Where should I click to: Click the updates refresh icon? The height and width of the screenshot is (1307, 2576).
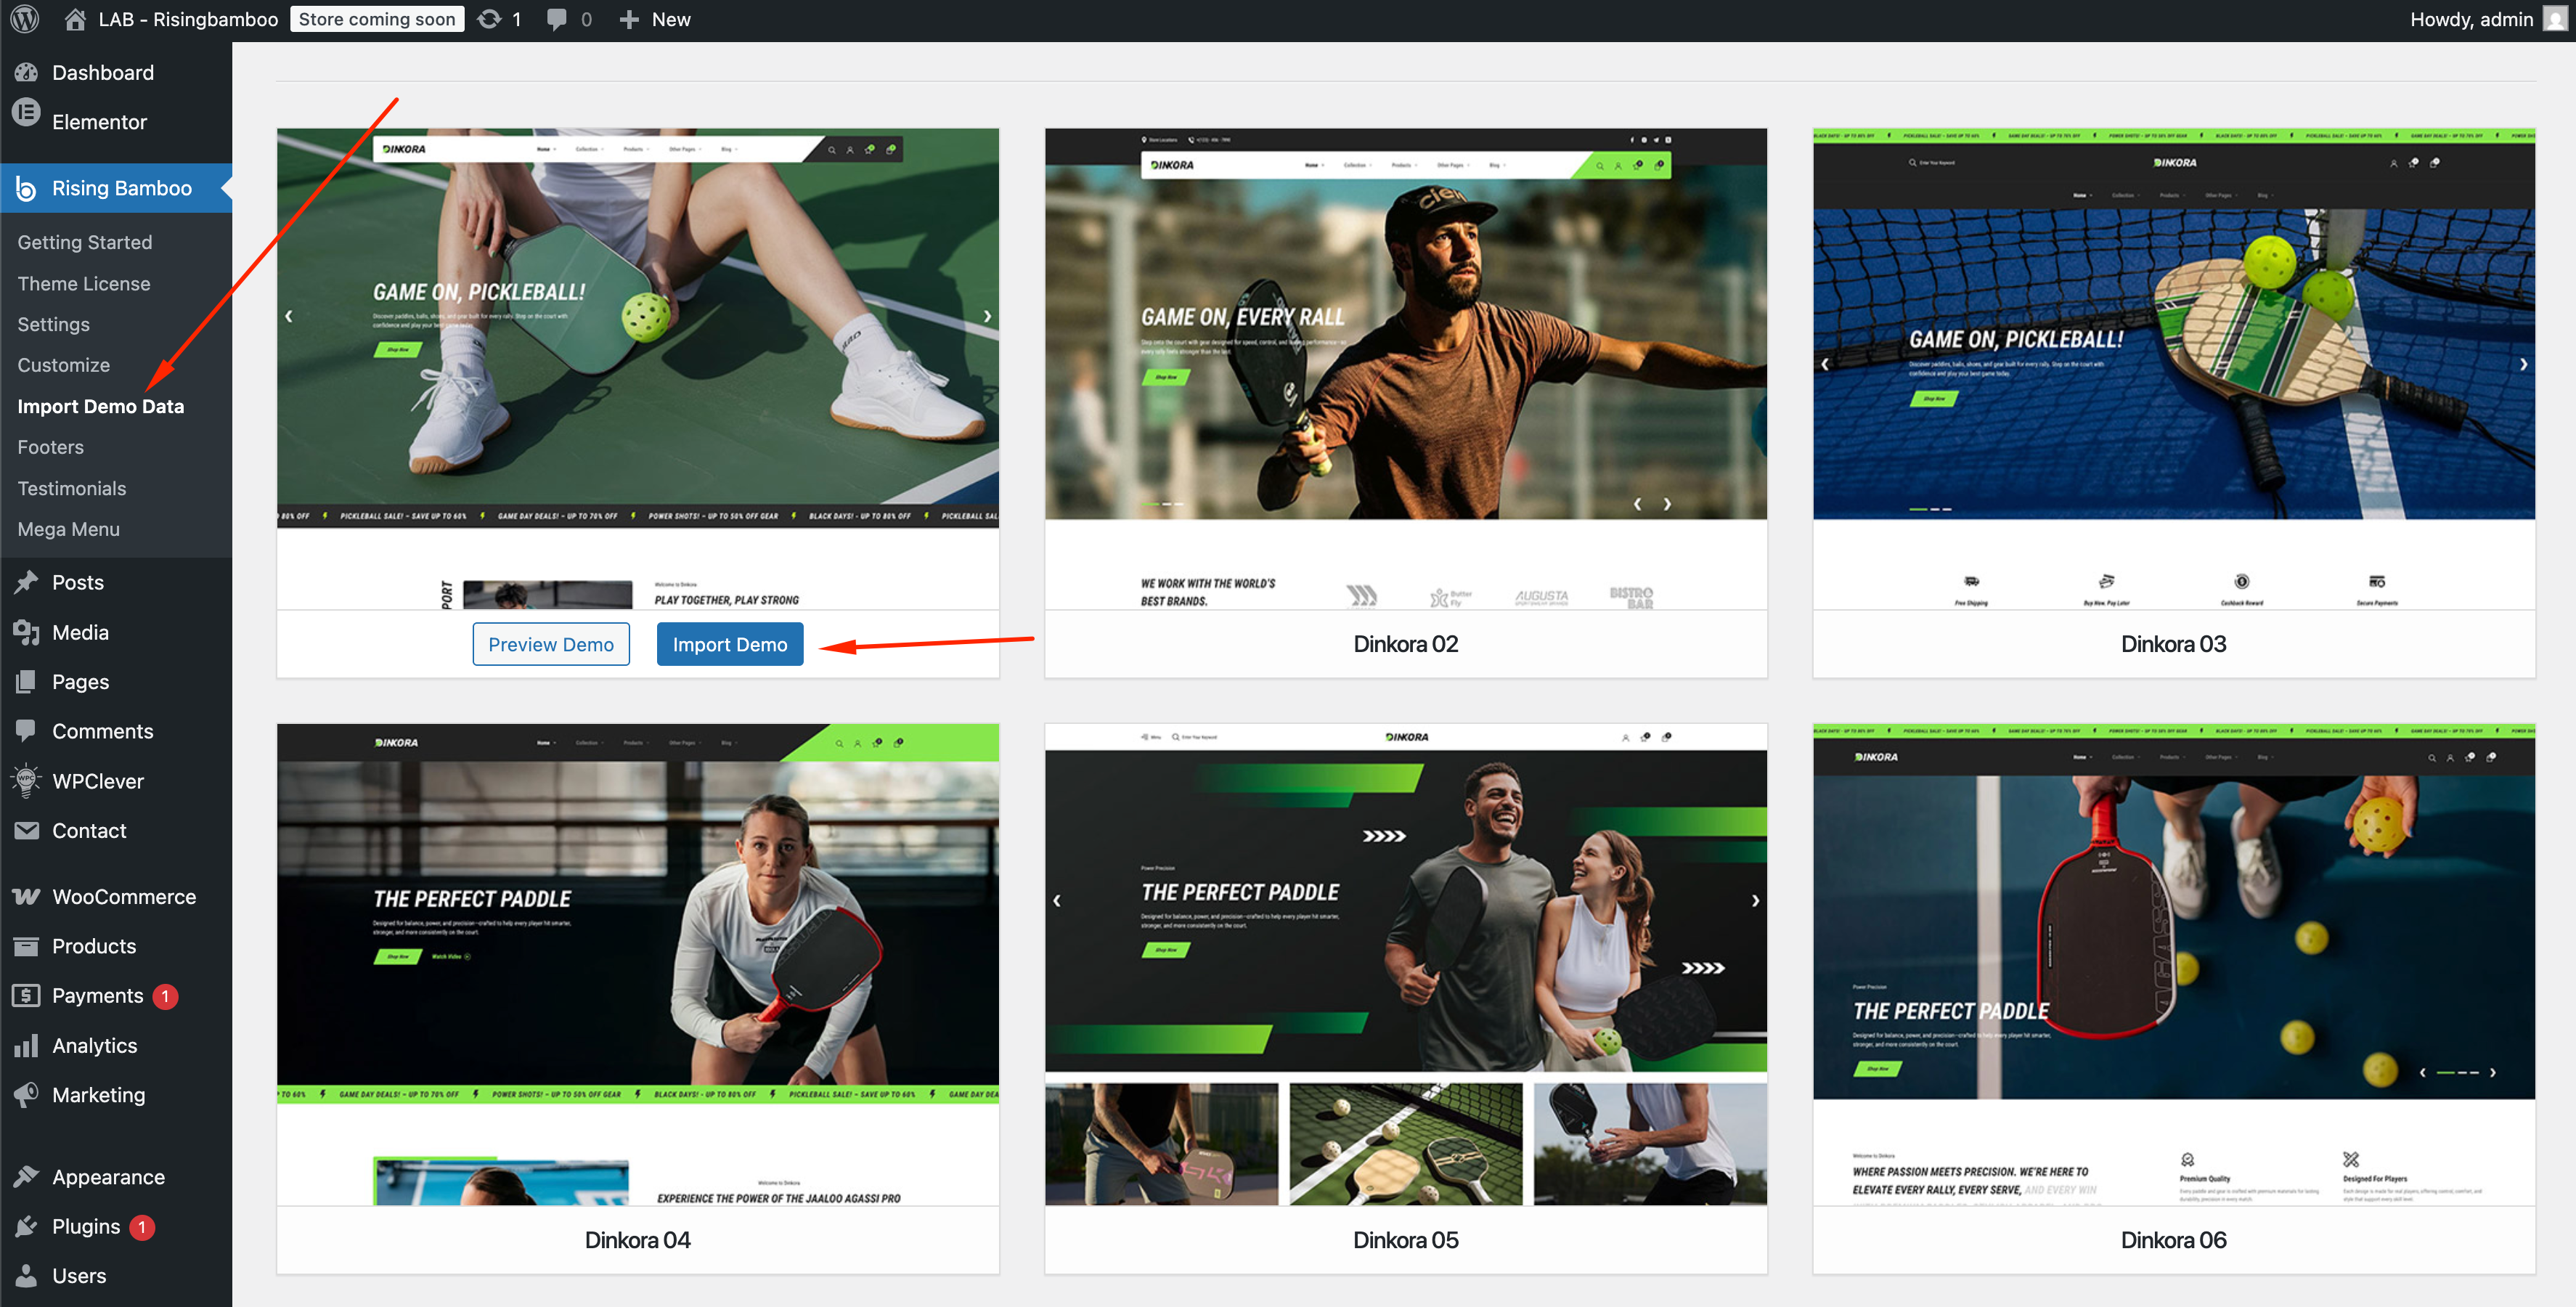coord(489,19)
